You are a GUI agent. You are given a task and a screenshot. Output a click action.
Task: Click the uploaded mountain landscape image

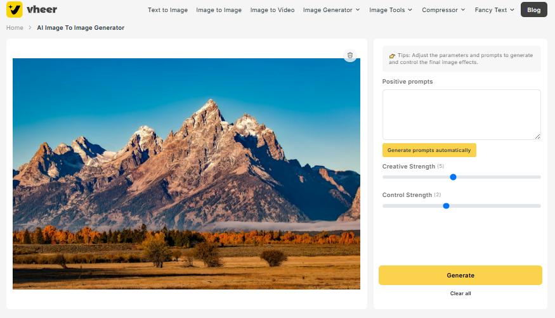[x=186, y=174]
